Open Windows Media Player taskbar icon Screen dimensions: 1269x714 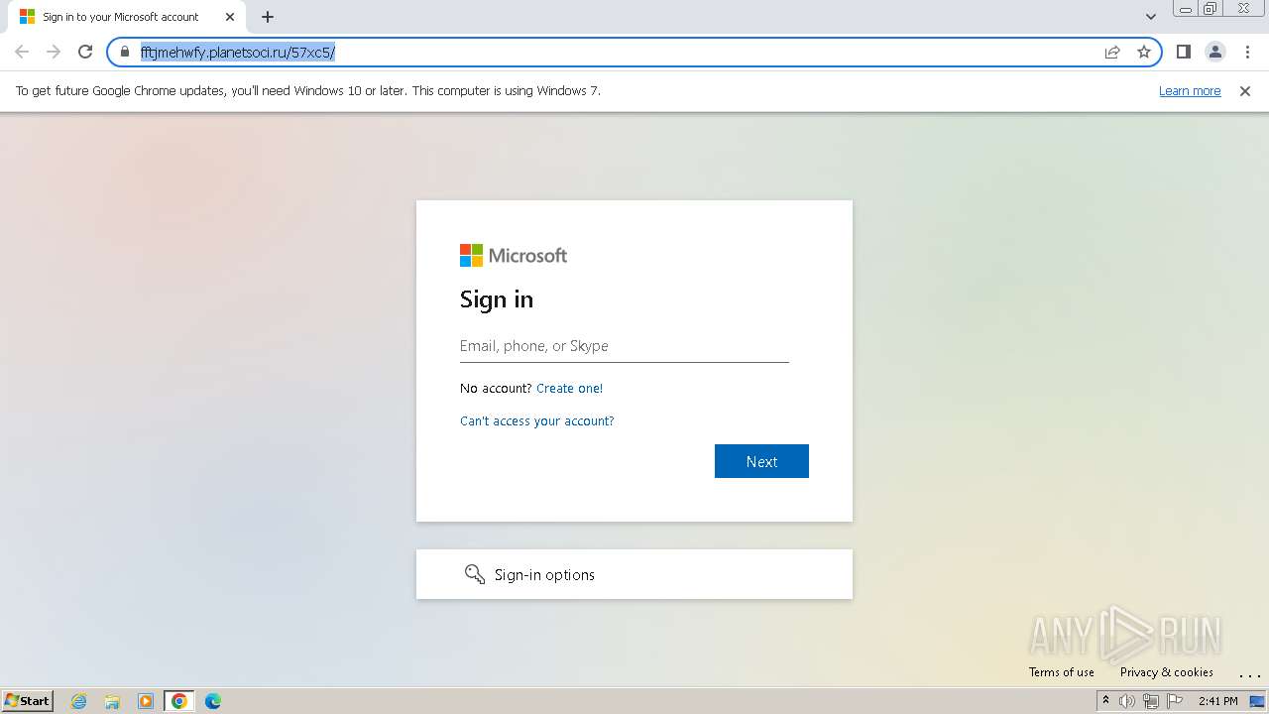point(146,701)
